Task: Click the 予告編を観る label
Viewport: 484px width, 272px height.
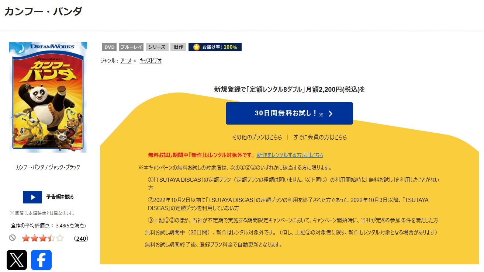Action: click(x=60, y=197)
